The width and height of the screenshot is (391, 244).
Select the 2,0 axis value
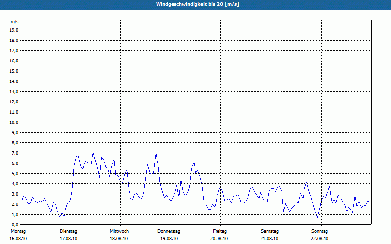point(15,204)
